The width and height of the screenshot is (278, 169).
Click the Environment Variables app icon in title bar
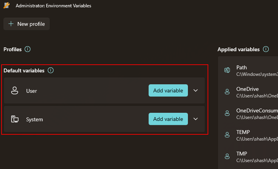[7, 6]
